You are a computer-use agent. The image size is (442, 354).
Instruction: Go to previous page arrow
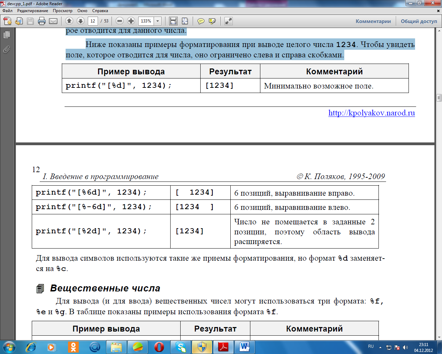(x=69, y=21)
